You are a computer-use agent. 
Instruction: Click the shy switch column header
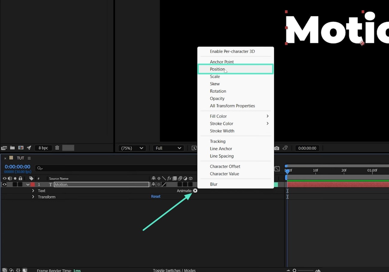pyautogui.click(x=154, y=178)
